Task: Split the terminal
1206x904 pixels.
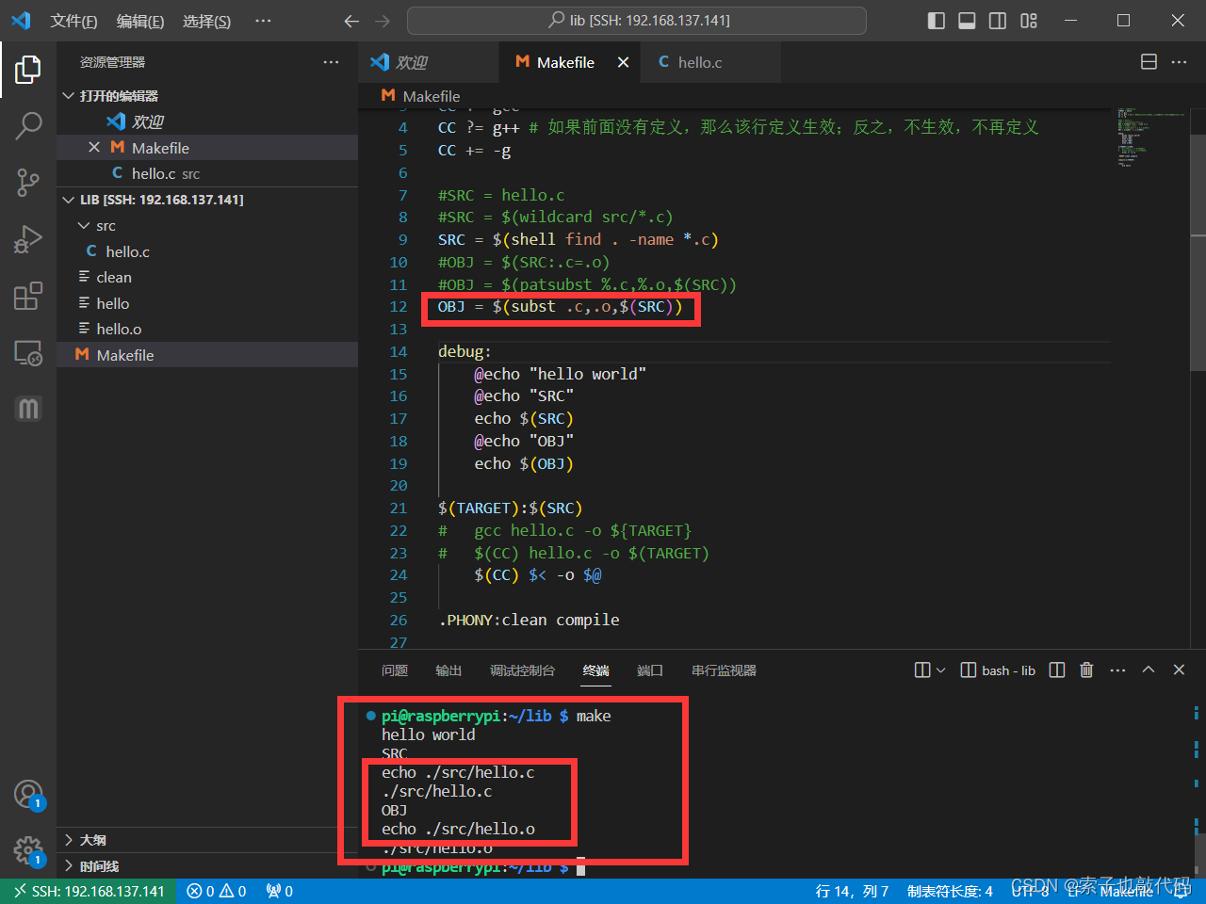Action: (1057, 670)
